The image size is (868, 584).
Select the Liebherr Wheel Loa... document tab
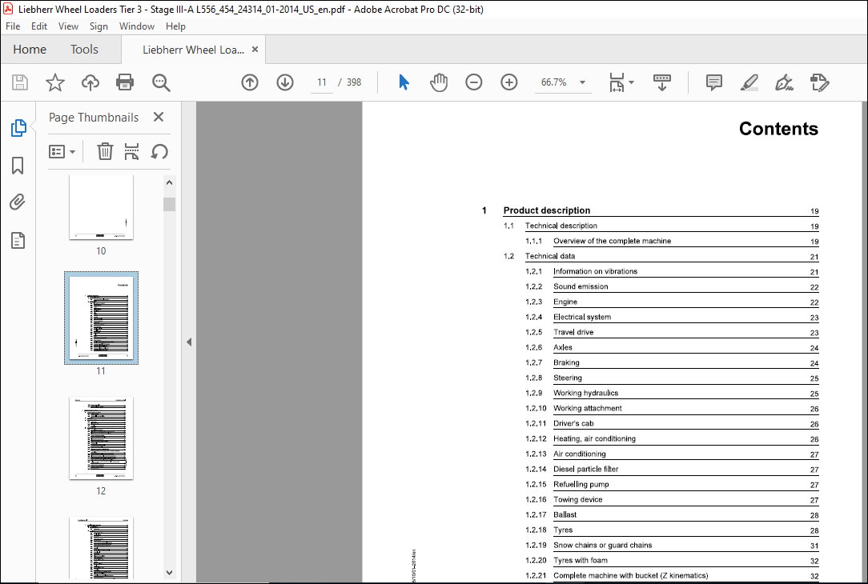[x=193, y=50]
